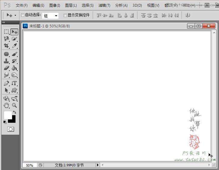Distribute left edges of layers

pos(164,15)
